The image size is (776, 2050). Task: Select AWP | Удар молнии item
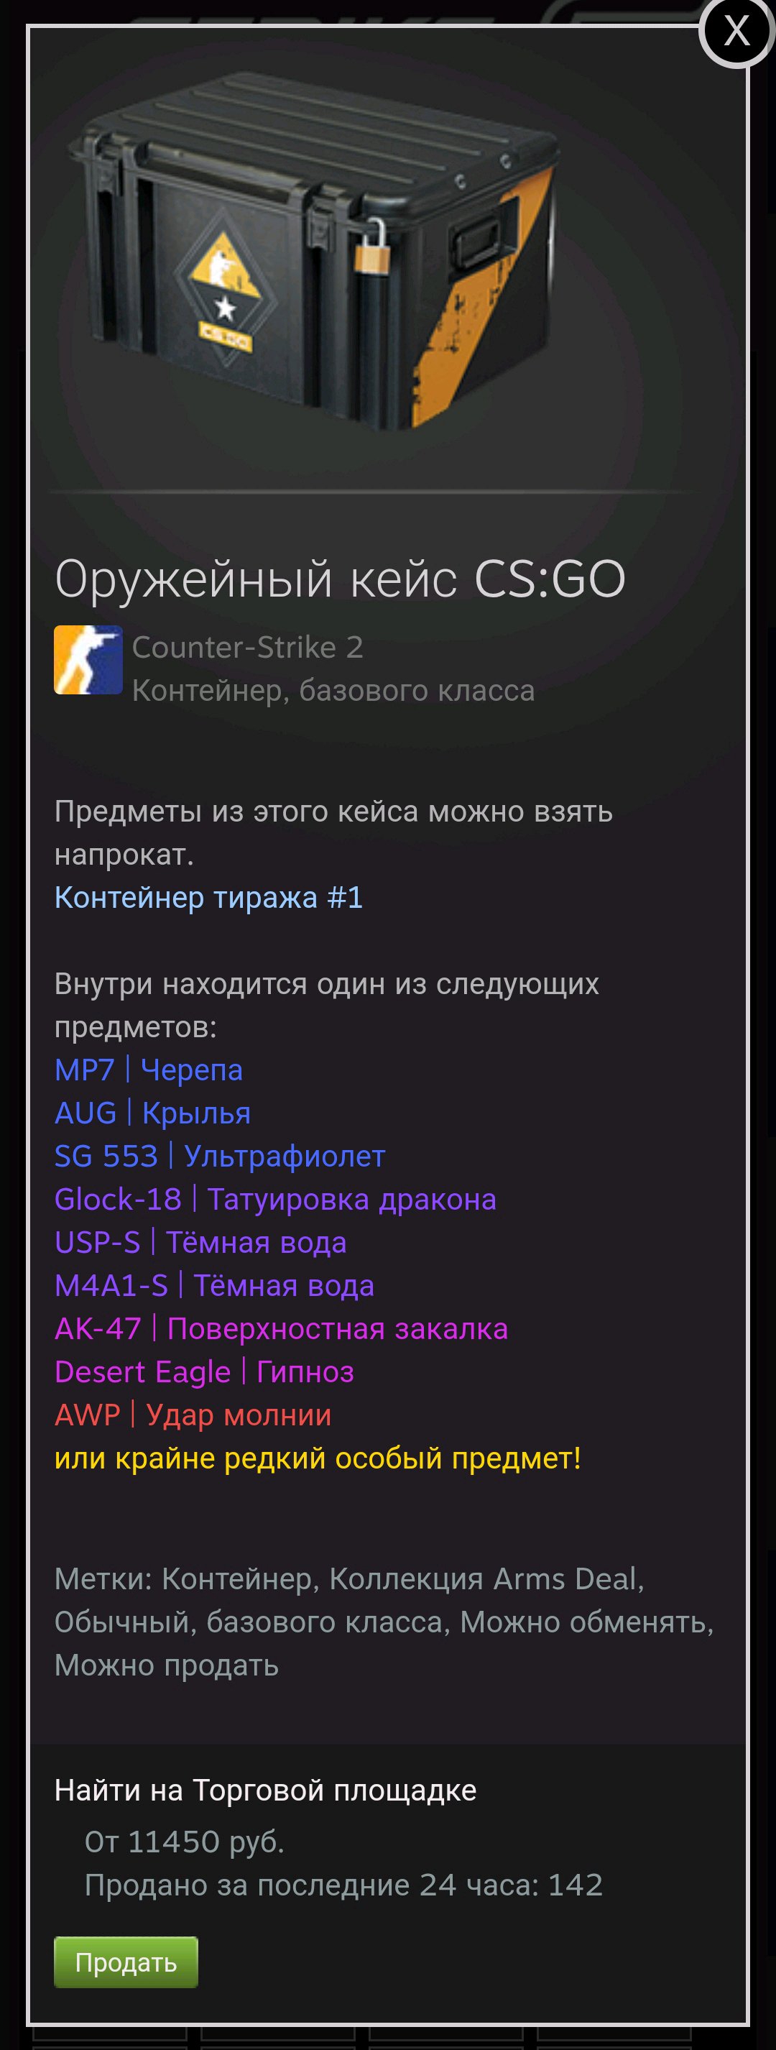click(x=193, y=1414)
